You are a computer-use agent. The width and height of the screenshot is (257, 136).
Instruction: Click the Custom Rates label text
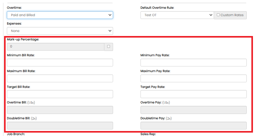point(232,15)
